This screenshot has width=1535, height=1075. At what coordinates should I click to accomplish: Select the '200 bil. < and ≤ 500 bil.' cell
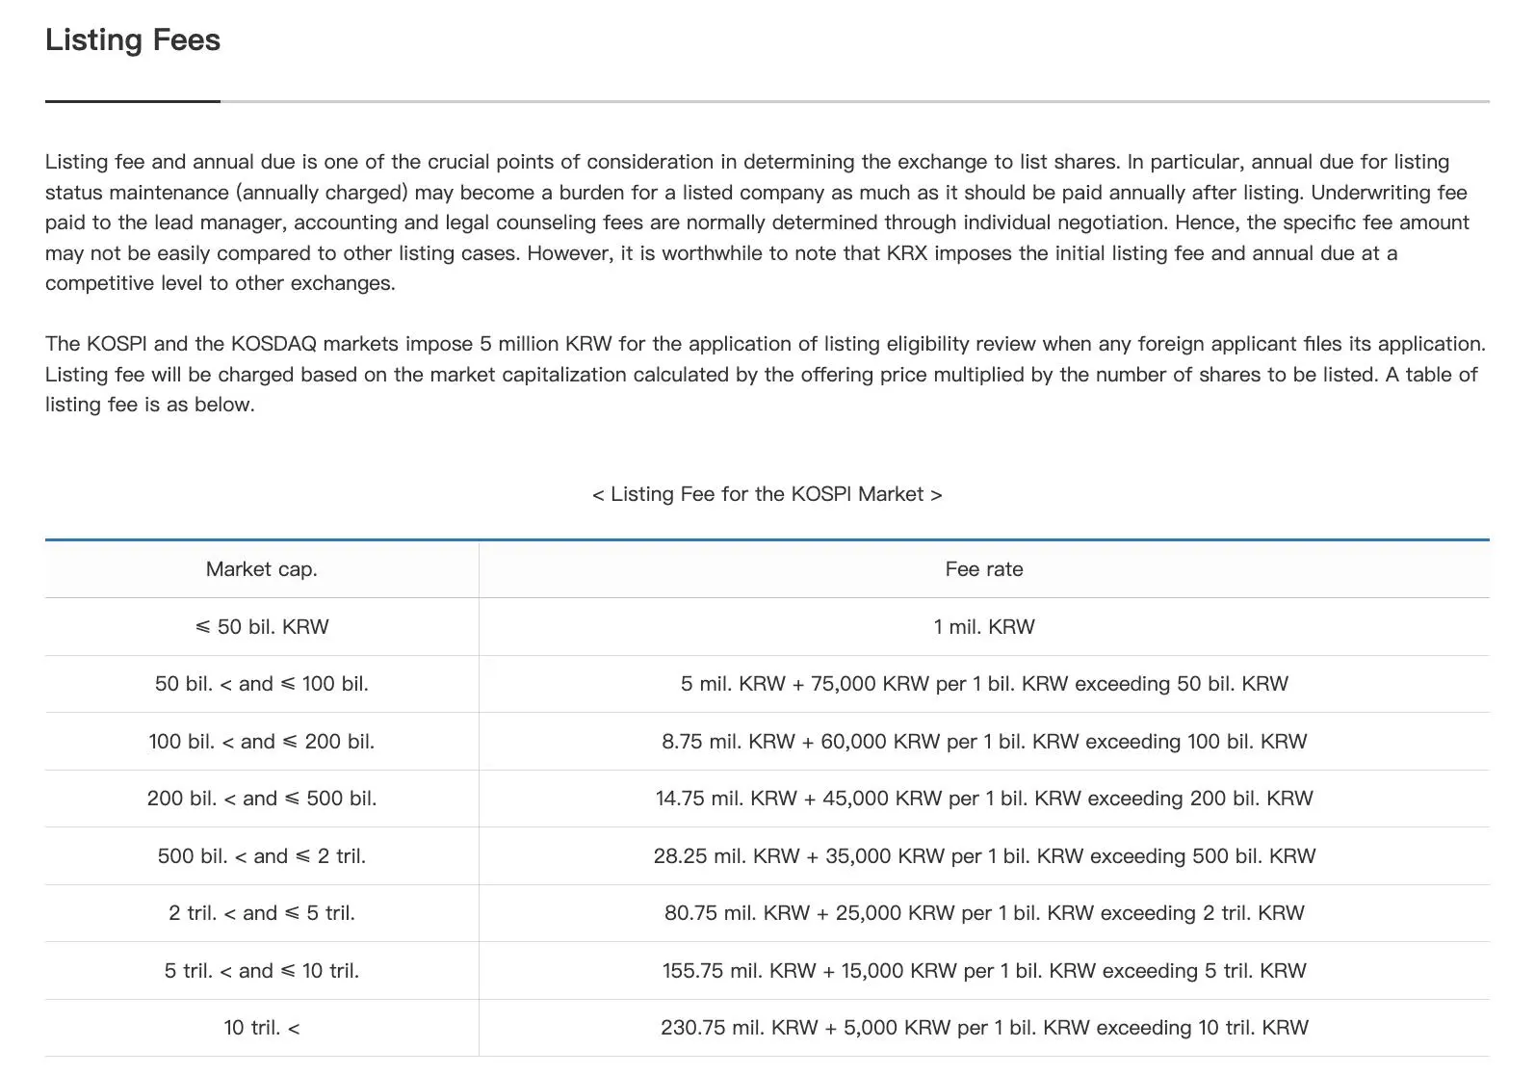click(x=262, y=799)
